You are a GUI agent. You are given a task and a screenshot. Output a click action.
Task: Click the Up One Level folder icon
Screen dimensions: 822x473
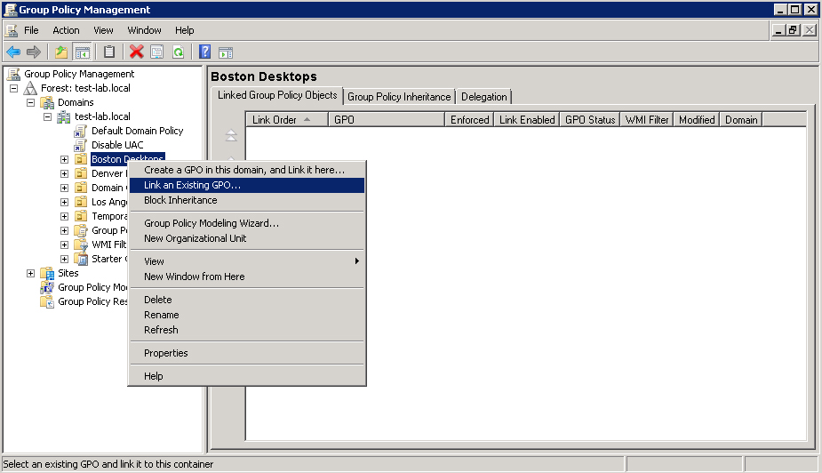61,52
